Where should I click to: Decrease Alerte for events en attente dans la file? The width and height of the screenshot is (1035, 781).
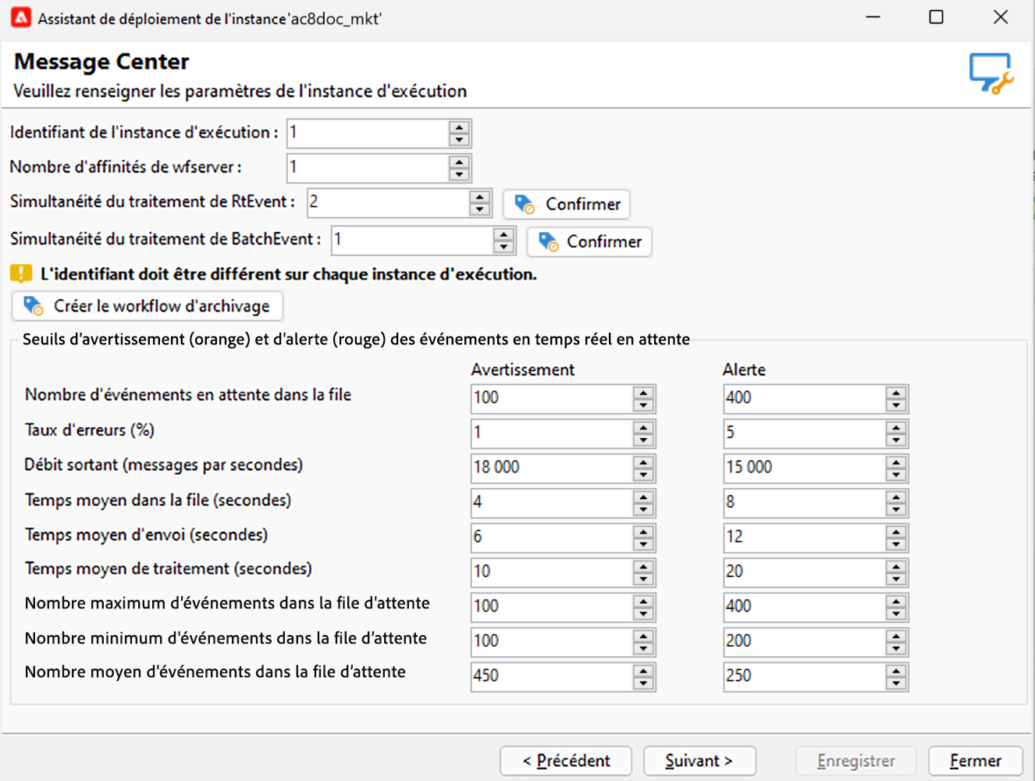pyautogui.click(x=896, y=405)
